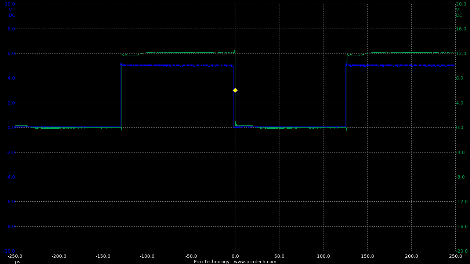
Task: Select the green -12.0 axis label
Action: click(462, 201)
